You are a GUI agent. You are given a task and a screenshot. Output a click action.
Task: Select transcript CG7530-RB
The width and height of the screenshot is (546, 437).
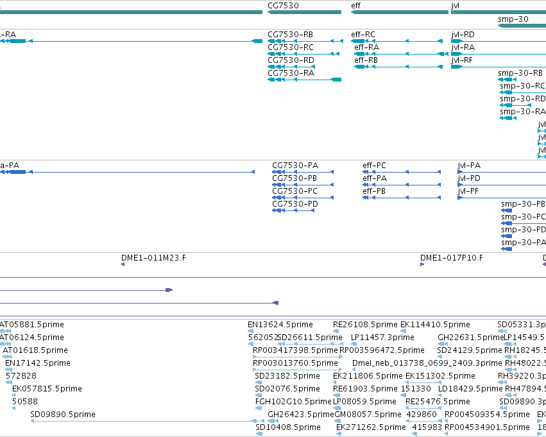tap(305, 41)
